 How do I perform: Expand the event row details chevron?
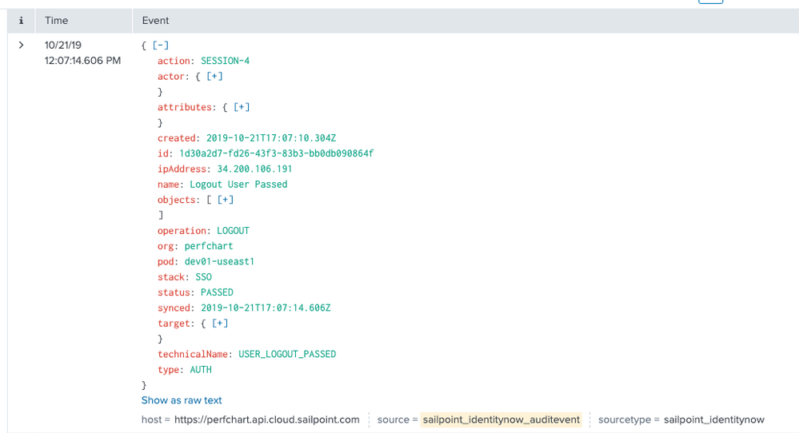(x=21, y=46)
